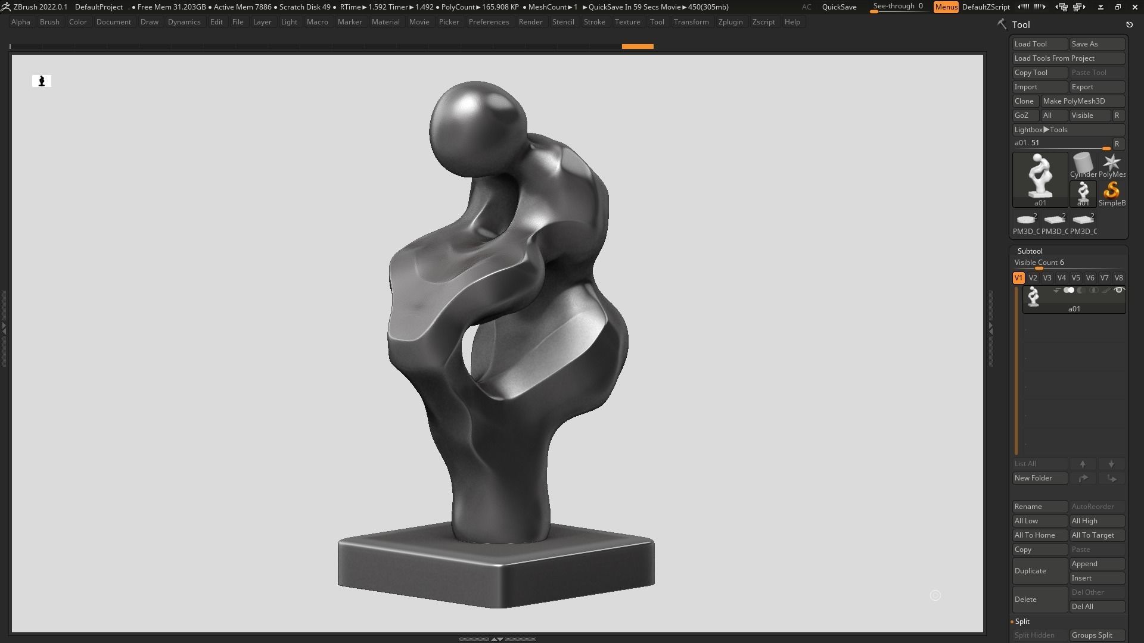Image resolution: width=1144 pixels, height=643 pixels.
Task: Click the a01 subtool arrow icon
Action: tap(1056, 291)
